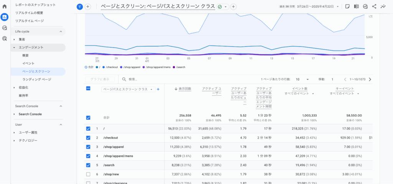Click the green verified status icon

click(x=220, y=7)
